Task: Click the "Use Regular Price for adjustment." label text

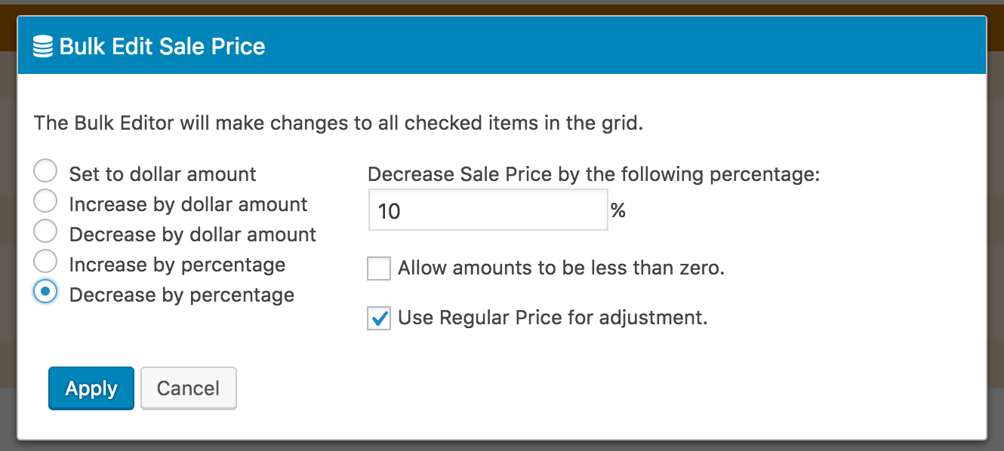Action: (553, 318)
